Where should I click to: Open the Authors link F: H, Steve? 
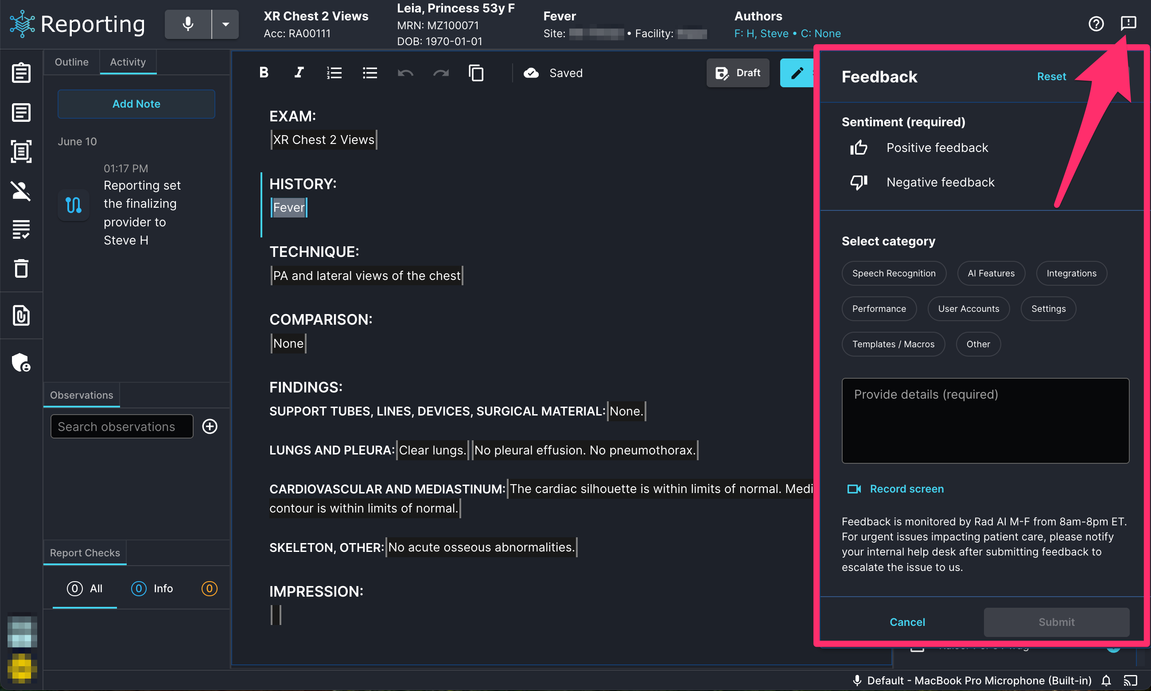click(x=761, y=34)
